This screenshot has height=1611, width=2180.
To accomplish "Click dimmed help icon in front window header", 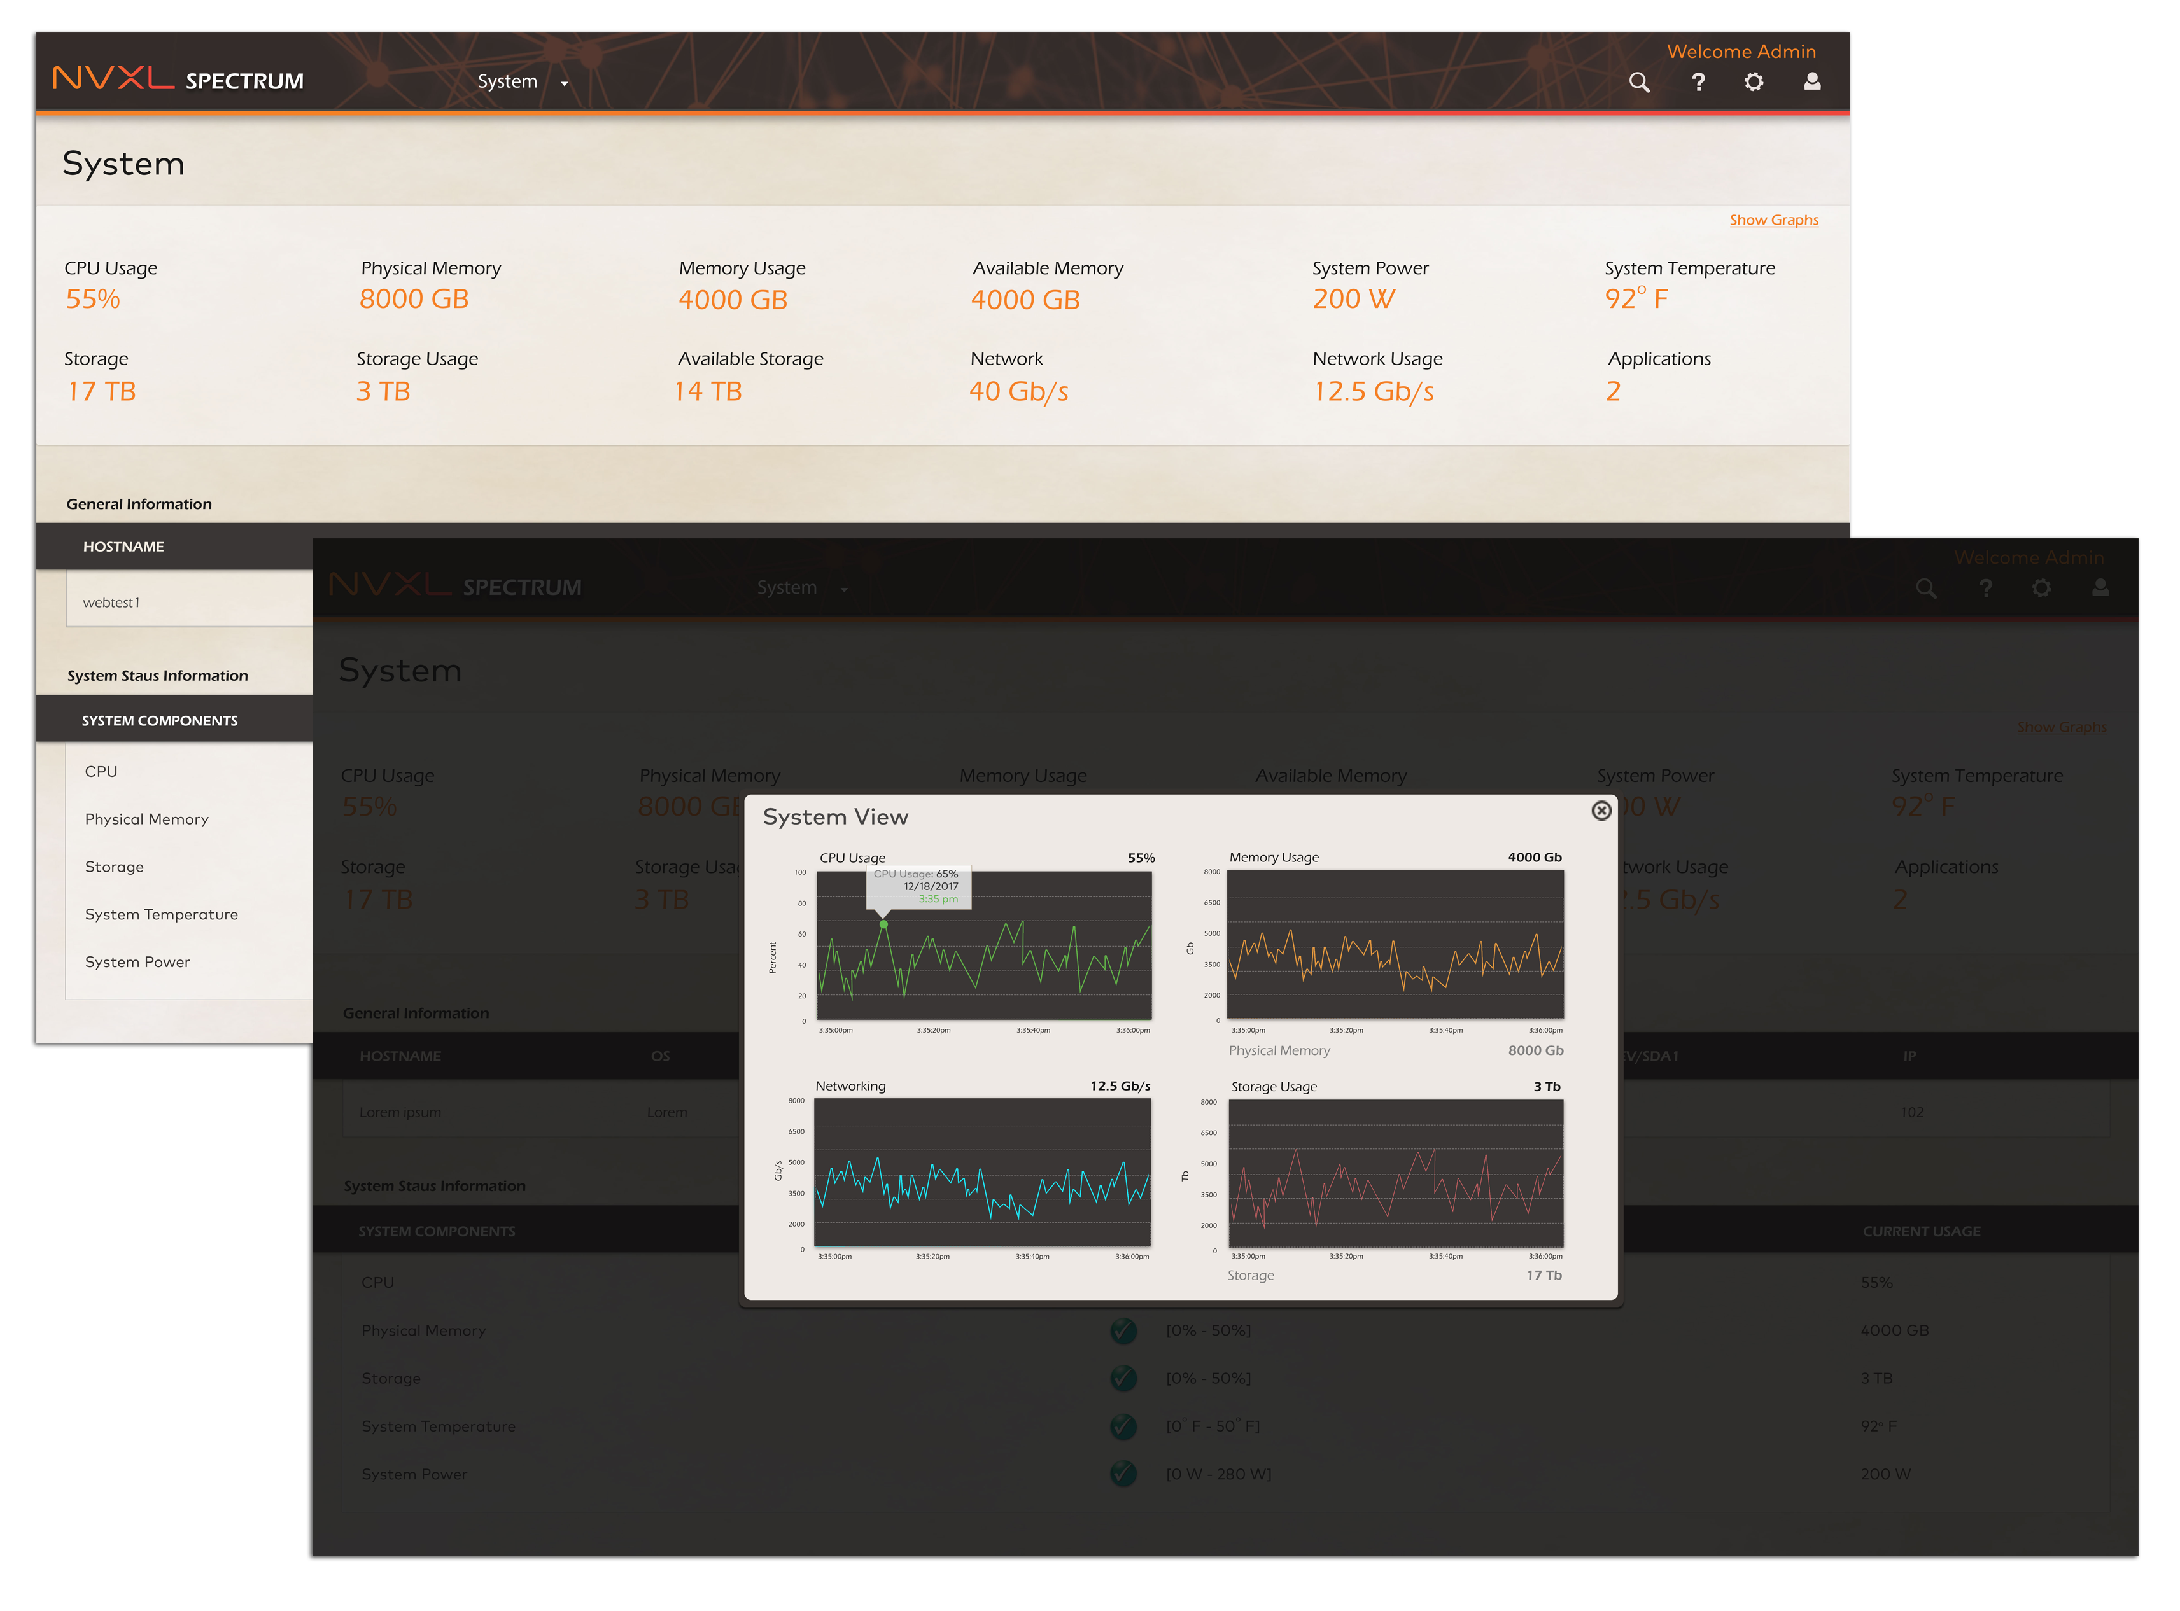I will (x=1985, y=588).
